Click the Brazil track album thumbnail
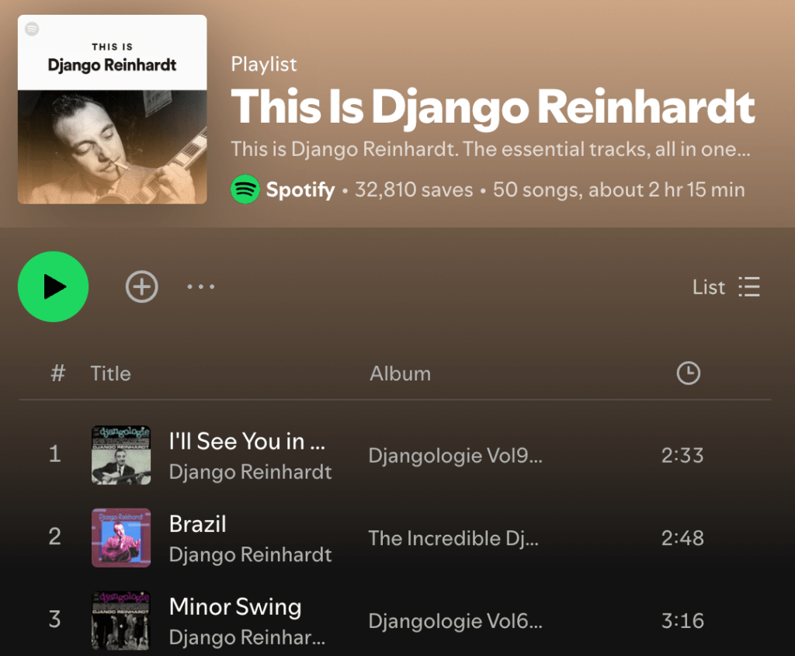The image size is (795, 656). click(x=121, y=537)
